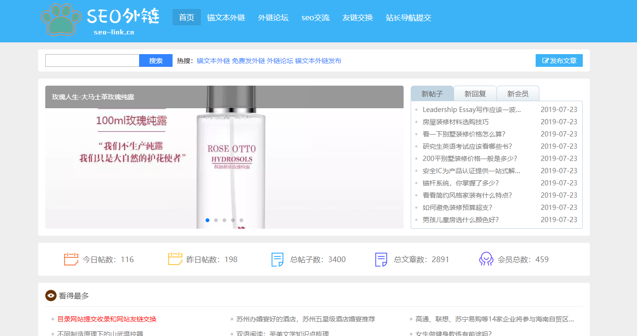Open post 如何避免装修预算超支?

[x=457, y=208]
